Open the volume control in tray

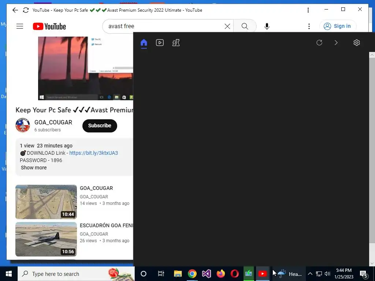point(327,274)
